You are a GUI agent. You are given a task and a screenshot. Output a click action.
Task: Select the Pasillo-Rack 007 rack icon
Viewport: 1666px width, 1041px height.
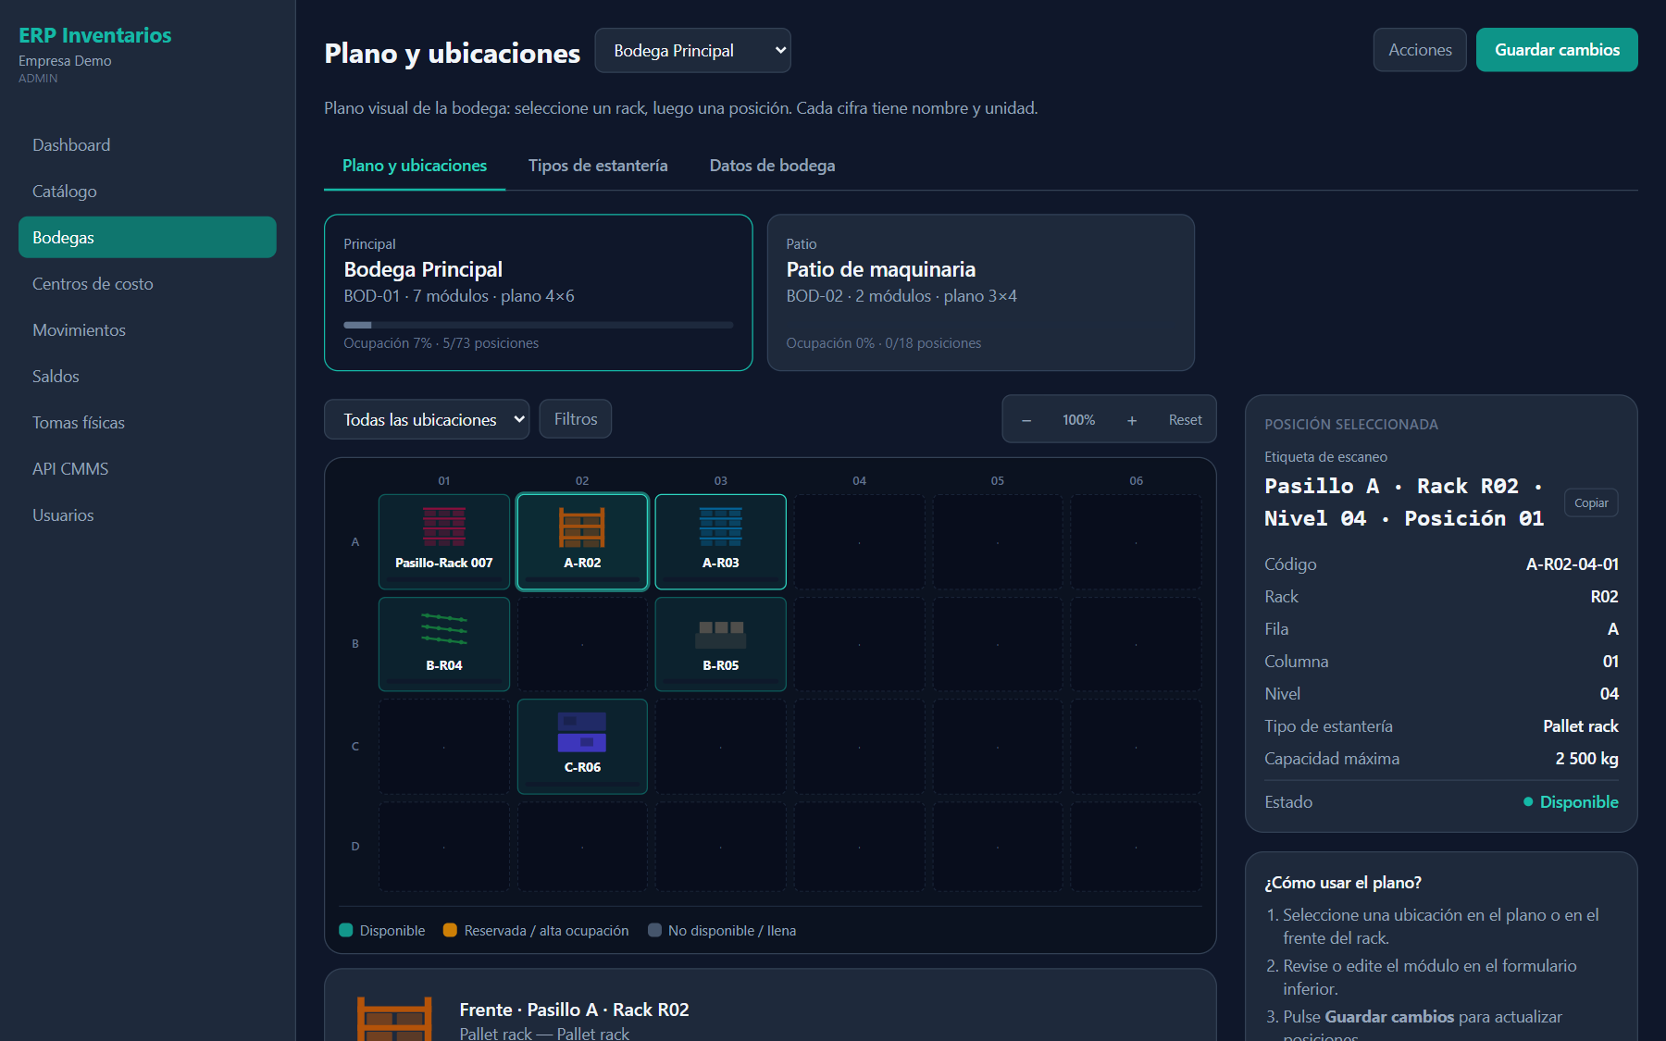444,527
